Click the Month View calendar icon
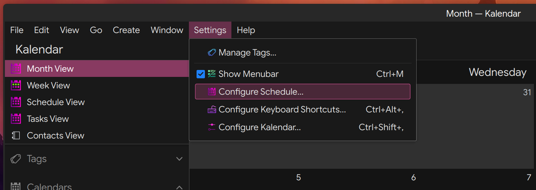This screenshot has width=536, height=190. tap(16, 69)
